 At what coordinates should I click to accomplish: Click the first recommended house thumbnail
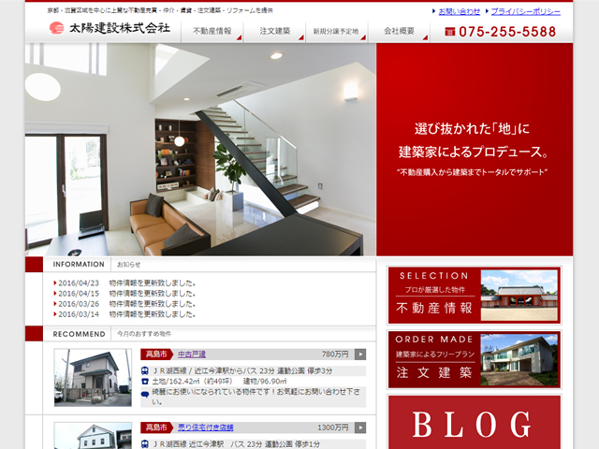[93, 378]
